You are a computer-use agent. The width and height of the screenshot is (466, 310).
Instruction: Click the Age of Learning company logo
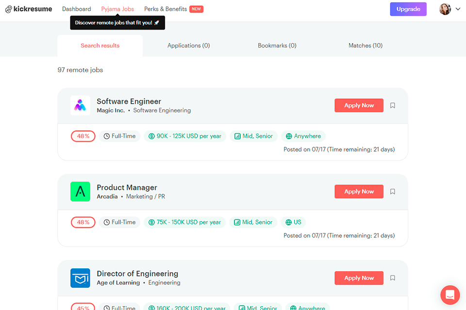point(80,278)
